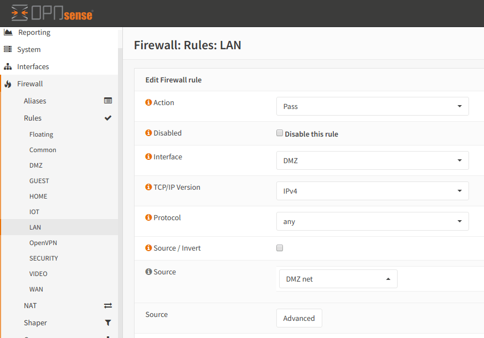Click the Aliases list icon in sidebar
The image size is (484, 338).
[x=108, y=101]
